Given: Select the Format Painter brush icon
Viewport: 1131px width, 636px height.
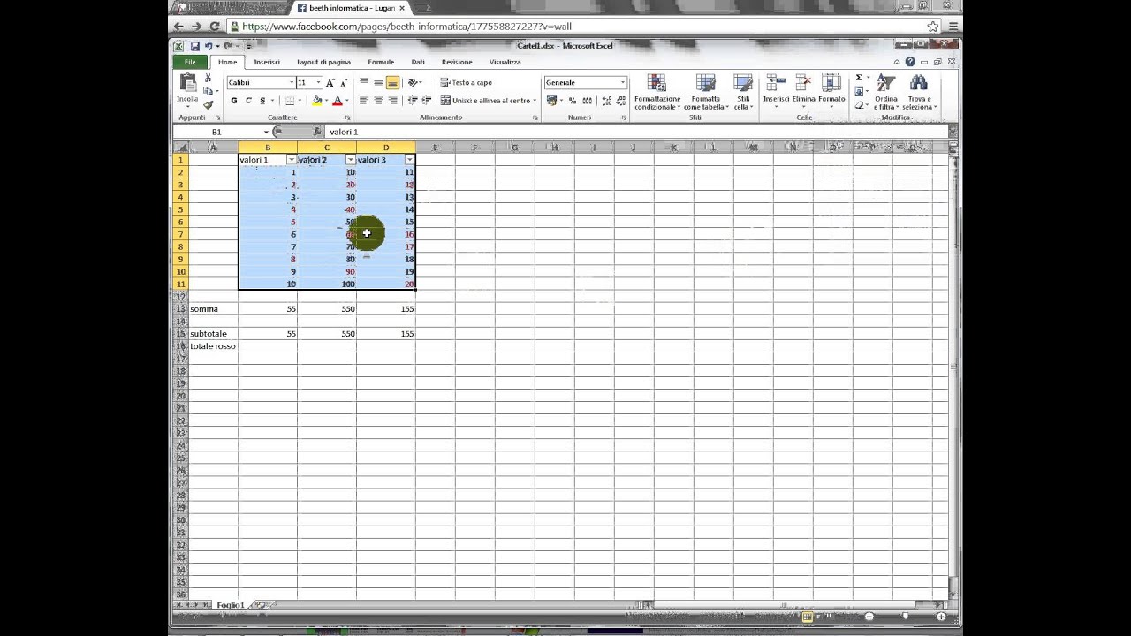Looking at the screenshot, I should point(208,104).
